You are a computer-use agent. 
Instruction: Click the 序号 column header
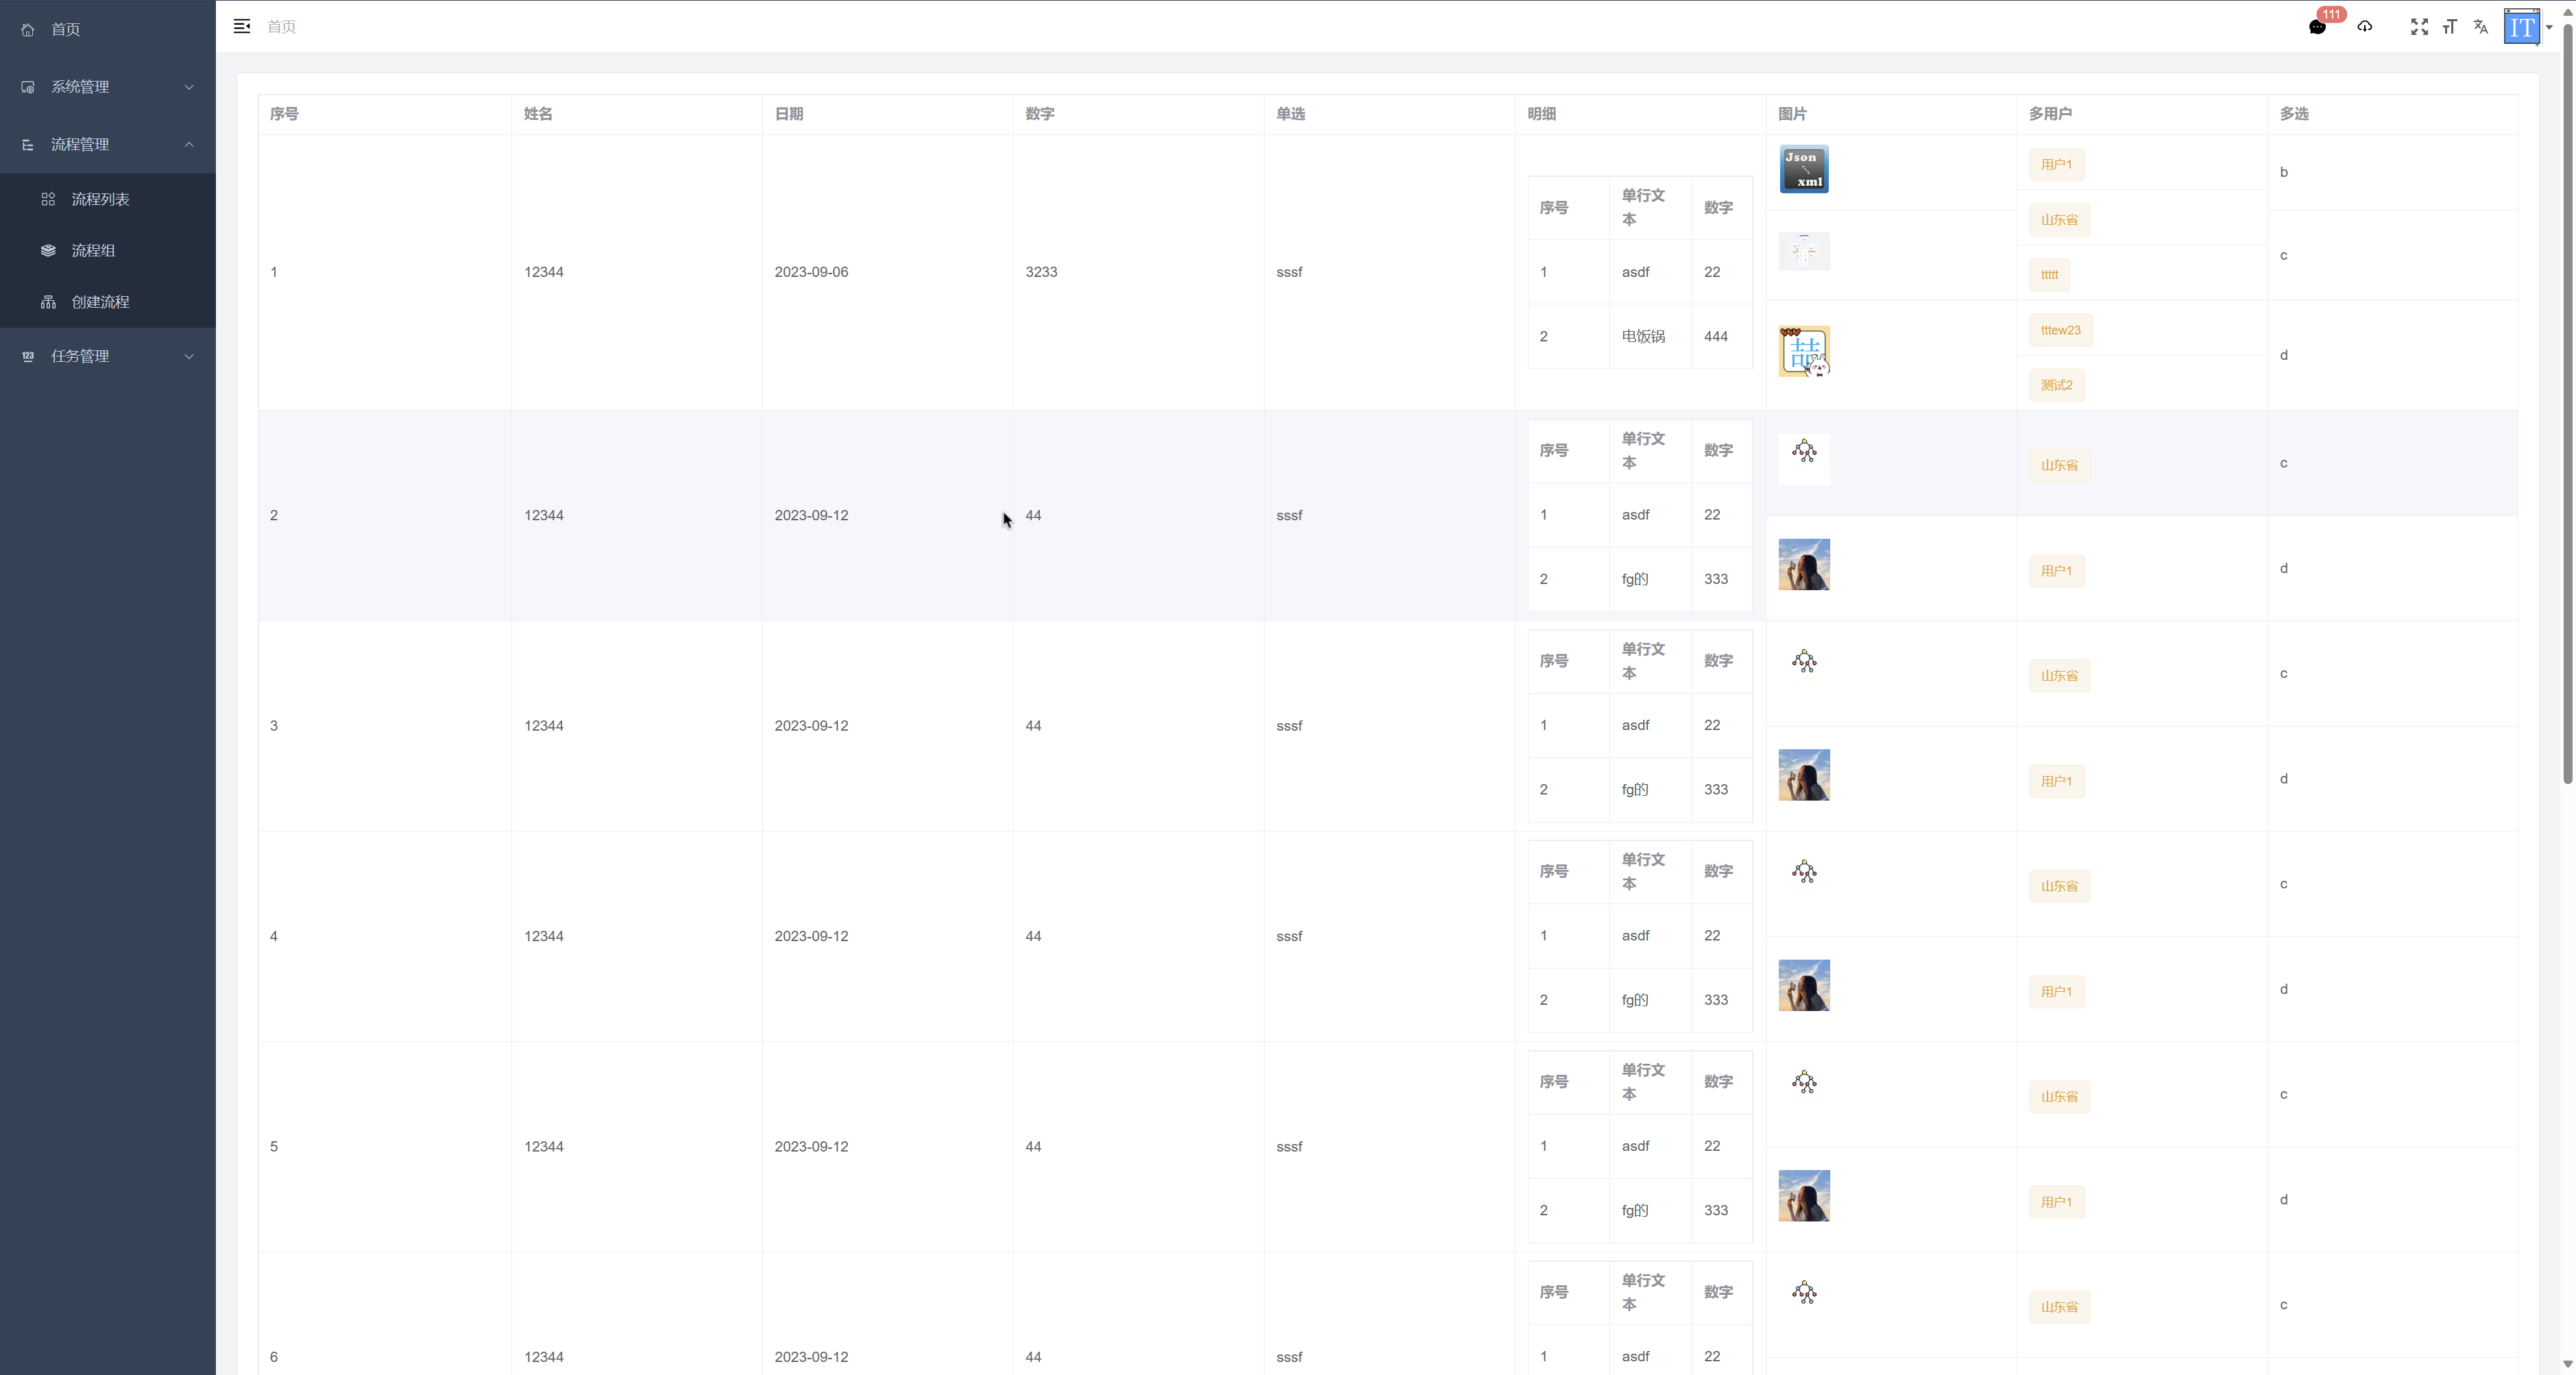[284, 114]
